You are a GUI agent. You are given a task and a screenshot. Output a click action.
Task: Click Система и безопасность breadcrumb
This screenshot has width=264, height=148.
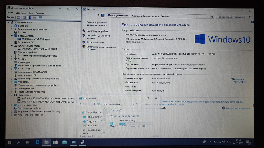[144, 16]
